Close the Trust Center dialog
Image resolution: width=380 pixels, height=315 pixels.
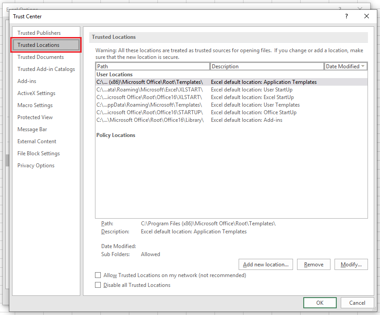coord(367,16)
